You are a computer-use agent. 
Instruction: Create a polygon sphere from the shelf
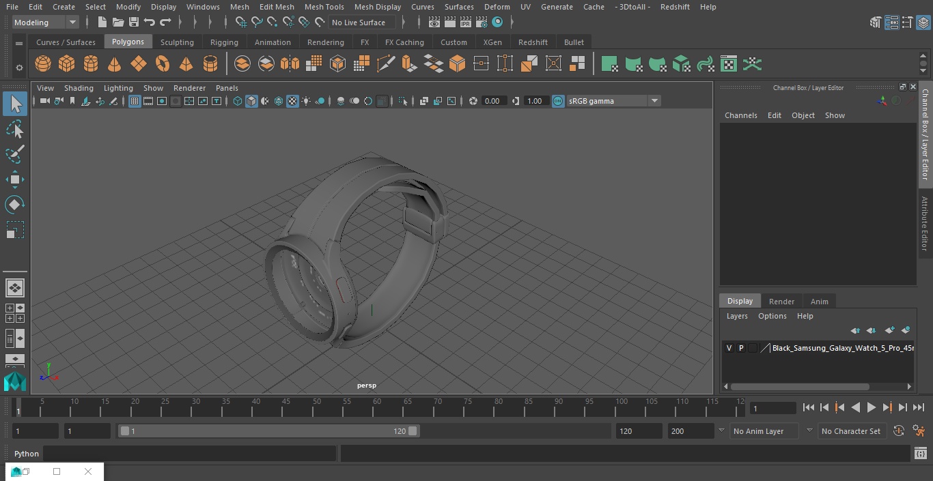(x=43, y=64)
